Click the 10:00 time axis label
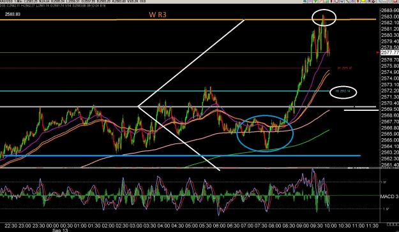This screenshot has width=399, height=232. pyautogui.click(x=330, y=226)
